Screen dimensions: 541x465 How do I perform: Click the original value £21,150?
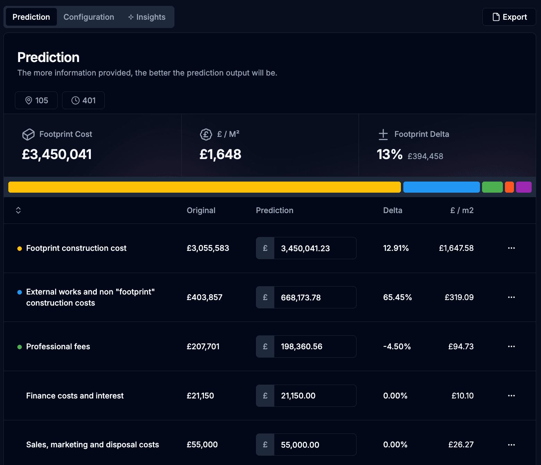pos(200,396)
